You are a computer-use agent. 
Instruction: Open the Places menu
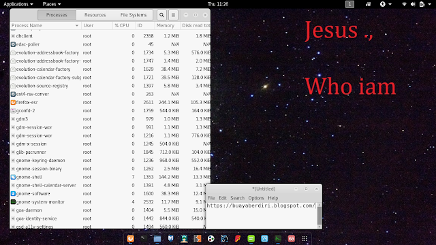point(52,4)
